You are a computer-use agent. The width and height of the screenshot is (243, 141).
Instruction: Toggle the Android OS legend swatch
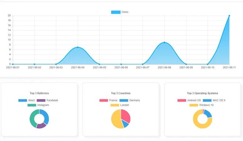(x=182, y=100)
